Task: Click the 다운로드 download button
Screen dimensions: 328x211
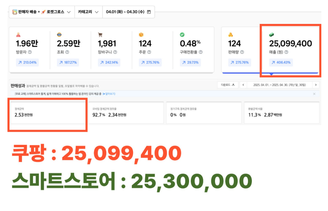Action: pos(228,85)
